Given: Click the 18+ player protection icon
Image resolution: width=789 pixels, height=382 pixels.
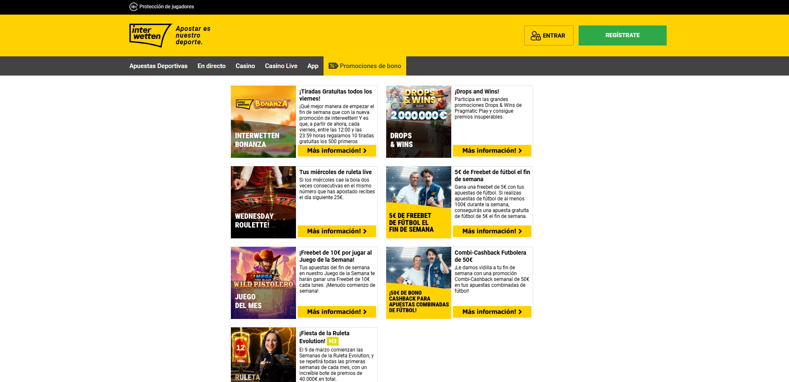Looking at the screenshot, I should 134,7.
